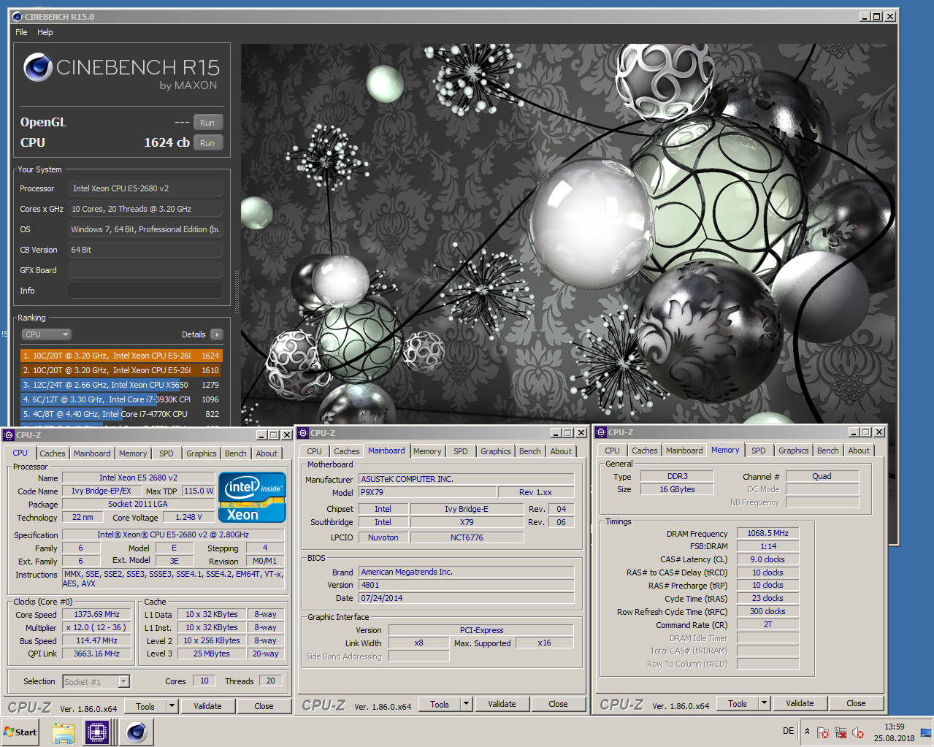Open Memory tab in left CPU-Z window
This screenshot has height=747, width=934.
(133, 453)
